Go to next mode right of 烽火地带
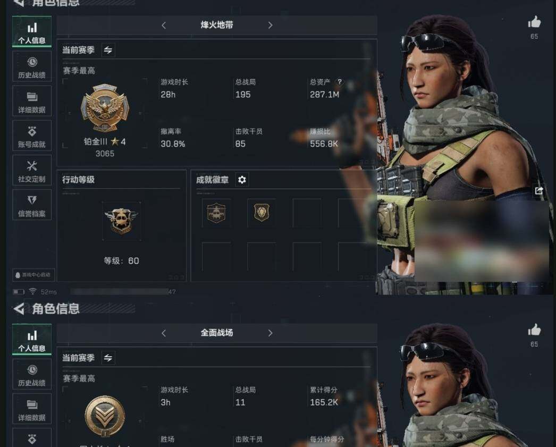 [x=270, y=25]
